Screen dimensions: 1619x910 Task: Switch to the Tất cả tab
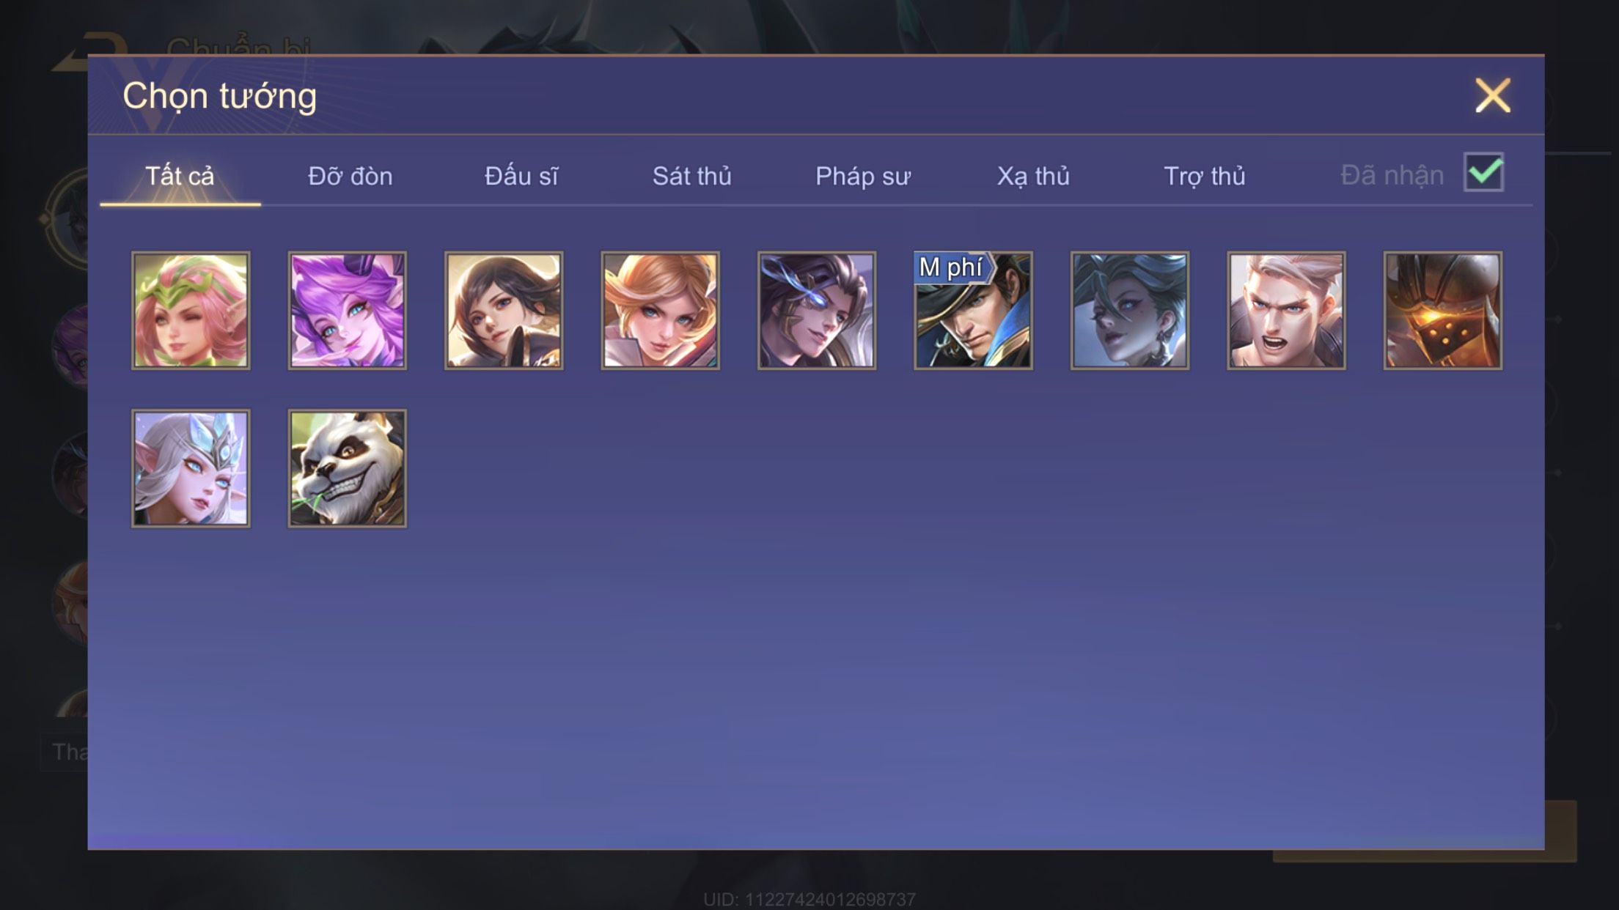(x=180, y=176)
